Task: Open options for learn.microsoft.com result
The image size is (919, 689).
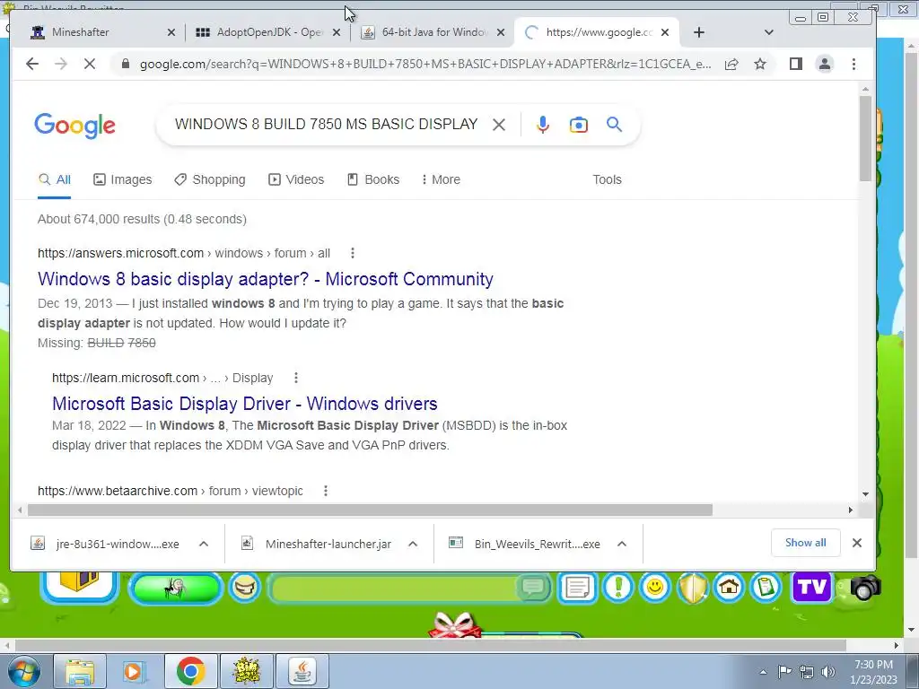Action: pyautogui.click(x=296, y=378)
